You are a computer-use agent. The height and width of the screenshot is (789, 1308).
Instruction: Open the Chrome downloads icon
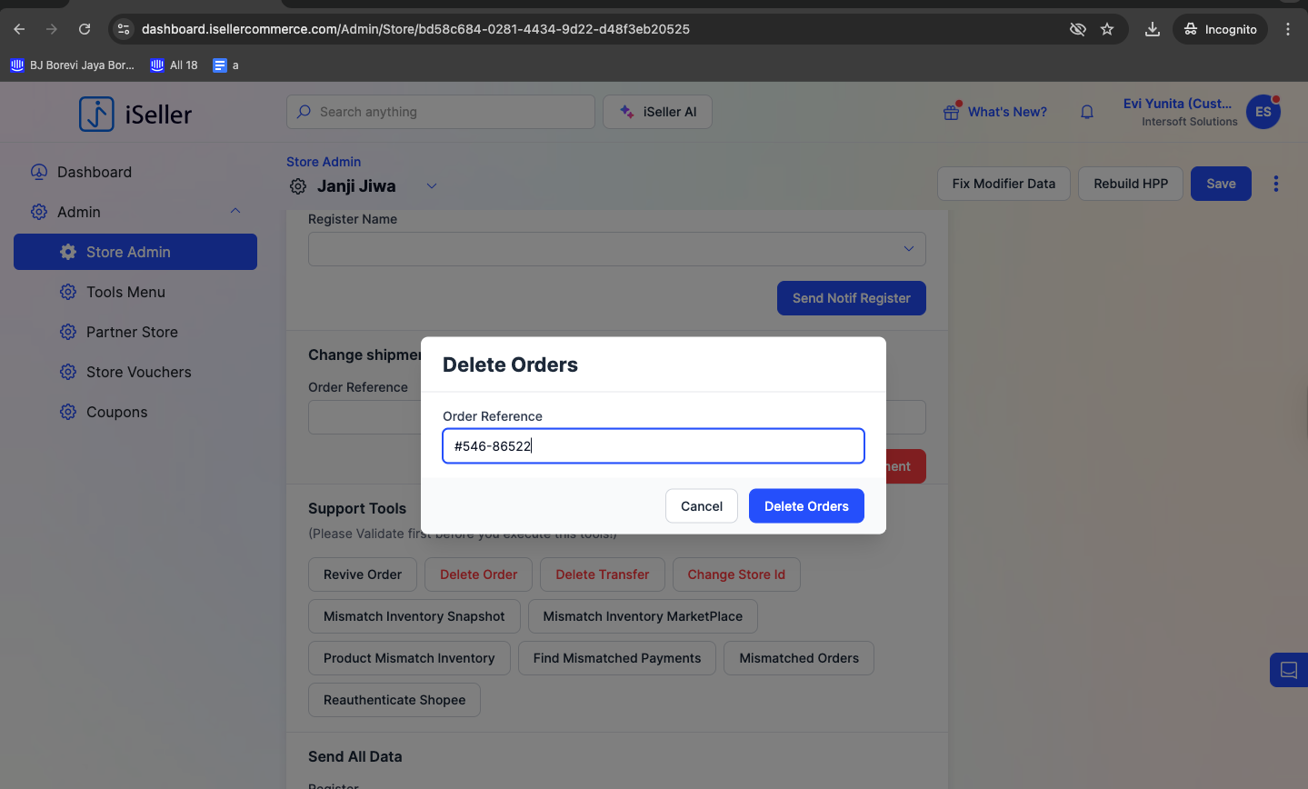coord(1152,29)
